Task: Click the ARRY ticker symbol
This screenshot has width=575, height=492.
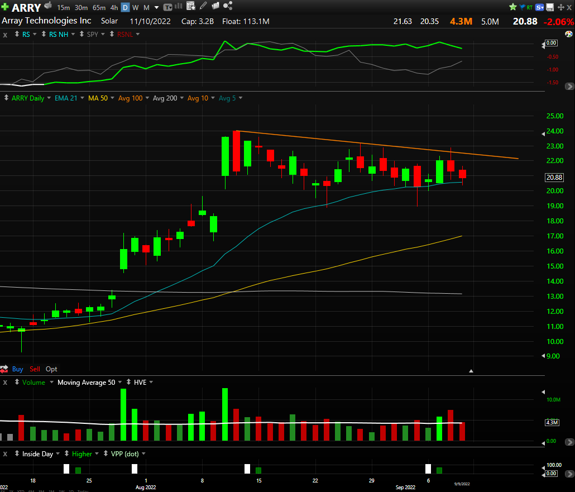Action: [26, 8]
